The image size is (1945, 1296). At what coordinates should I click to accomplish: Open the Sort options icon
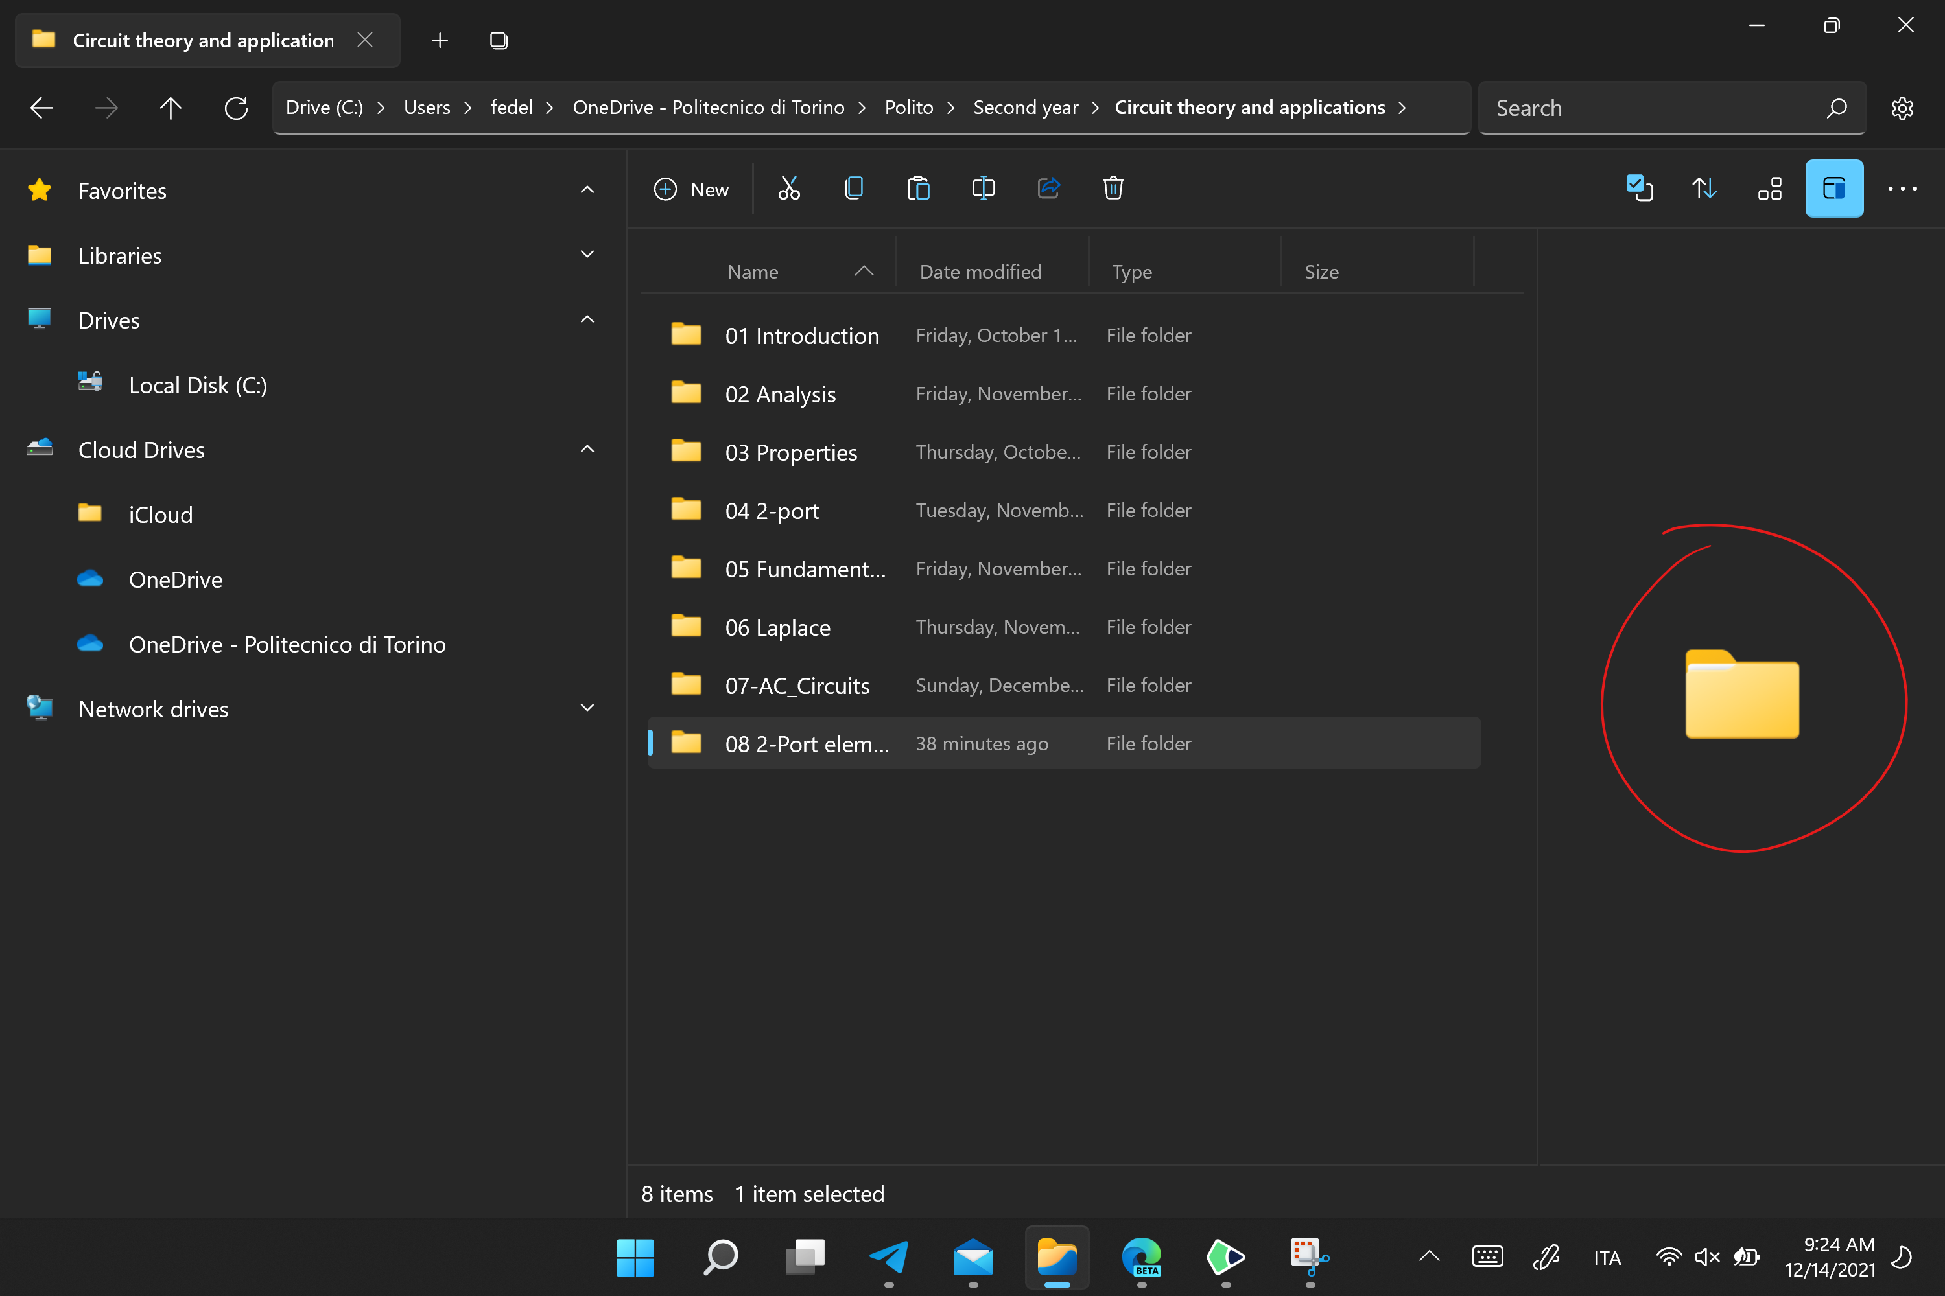pyautogui.click(x=1704, y=189)
